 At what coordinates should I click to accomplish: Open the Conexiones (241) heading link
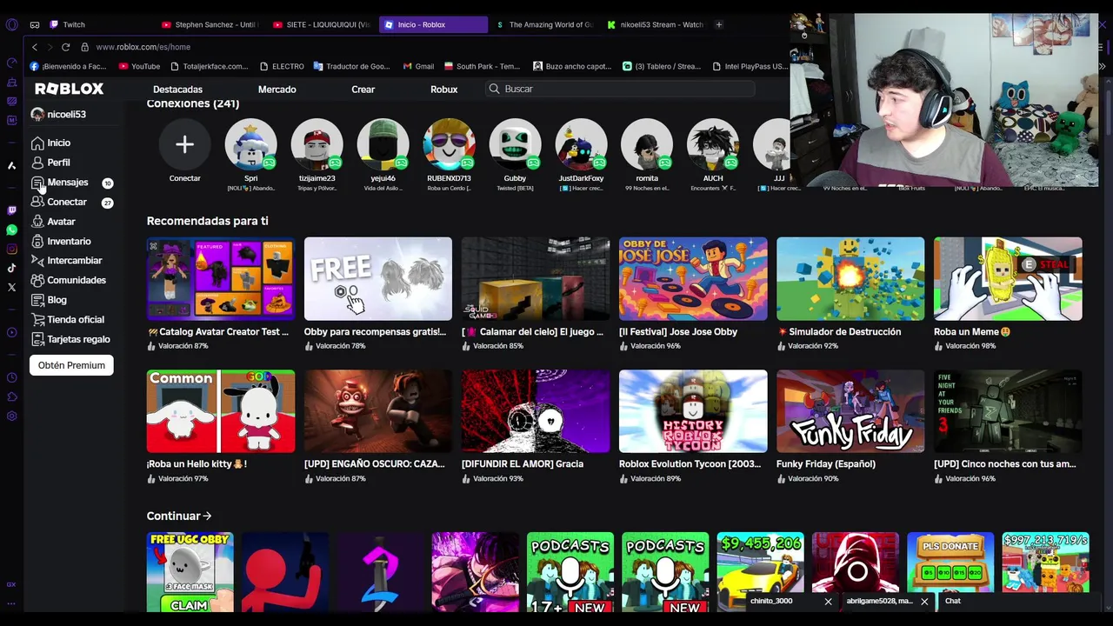[x=193, y=103]
